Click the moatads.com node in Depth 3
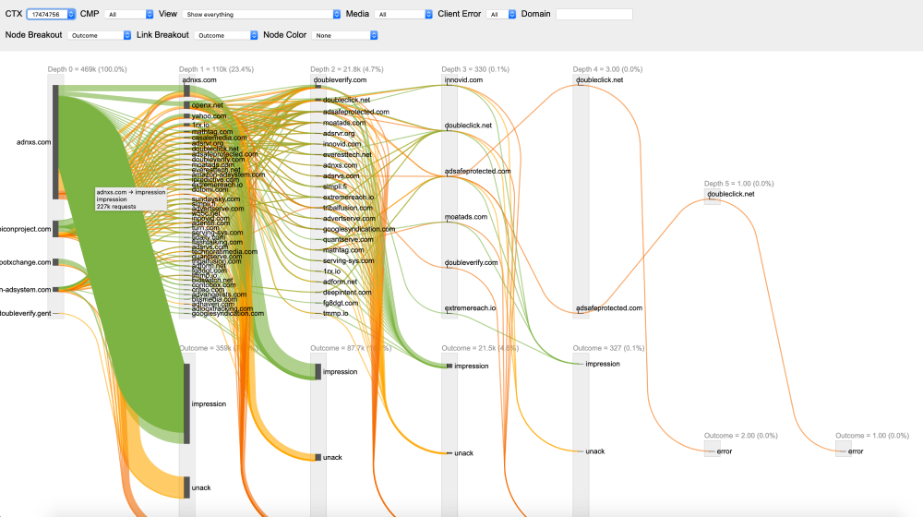Screen dimensions: 923x517 447,217
